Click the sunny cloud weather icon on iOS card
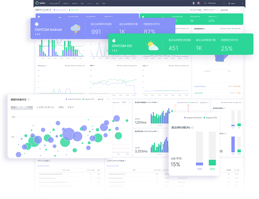This screenshot has height=199, width=259. point(152,45)
